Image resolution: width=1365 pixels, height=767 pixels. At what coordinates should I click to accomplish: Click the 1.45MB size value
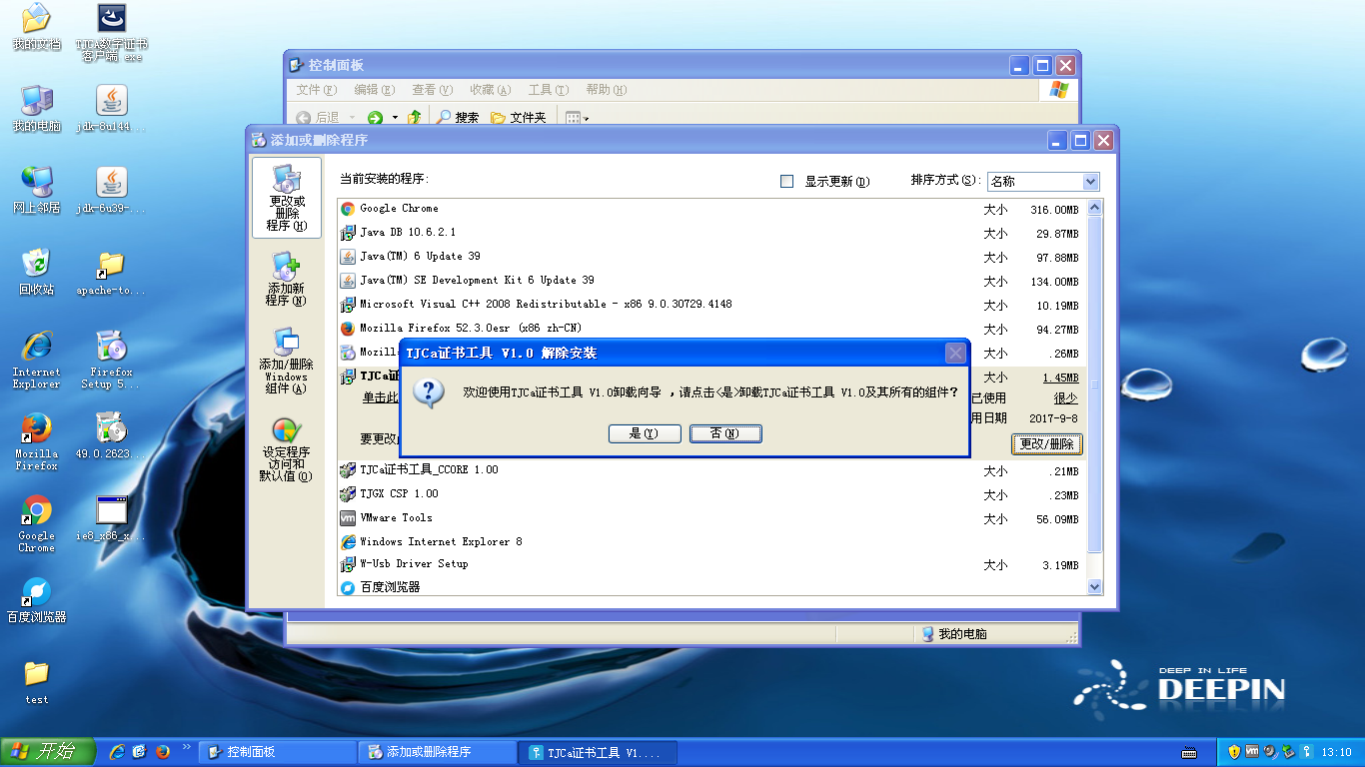point(1060,378)
